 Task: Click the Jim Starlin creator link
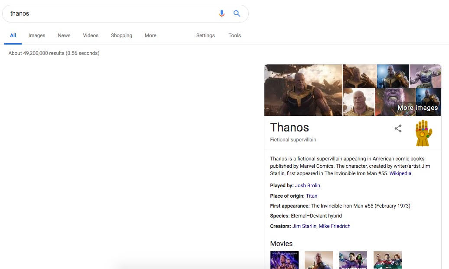tap(304, 226)
